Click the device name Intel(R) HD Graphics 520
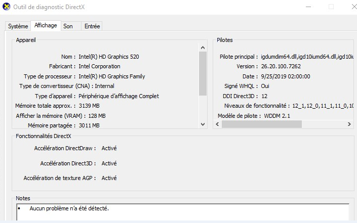The width and height of the screenshot is (357, 223). pos(108,57)
